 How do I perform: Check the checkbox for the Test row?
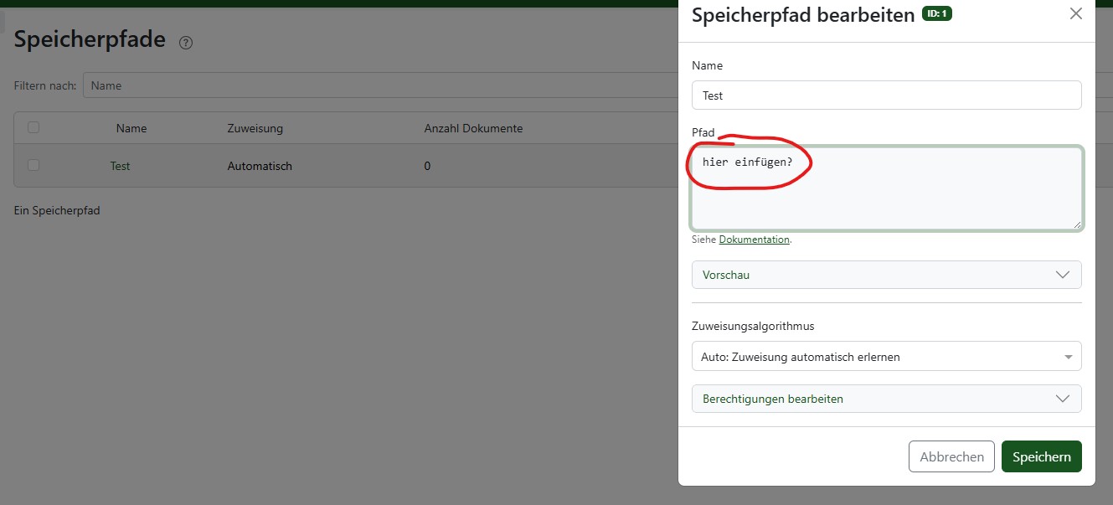(33, 165)
